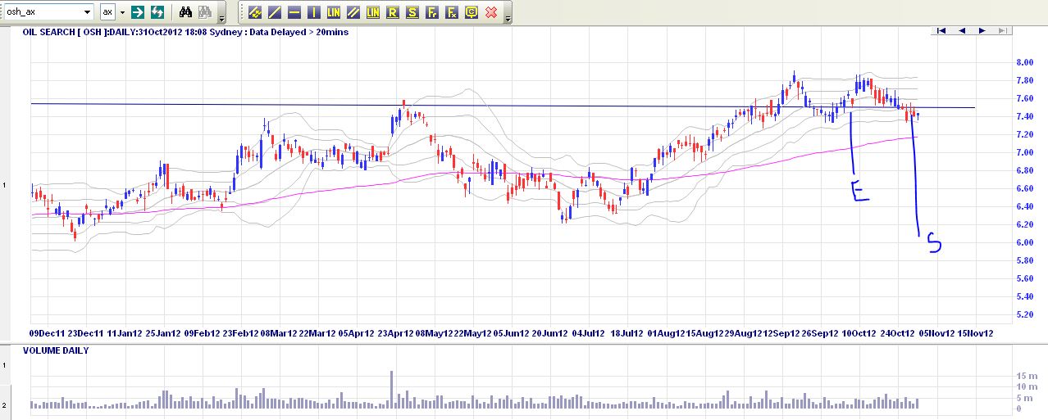Click the Fx Fibonacci extension icon
The height and width of the screenshot is (420, 1048).
point(452,12)
